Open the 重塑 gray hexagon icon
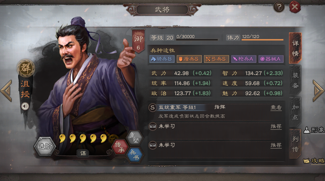 click(135, 138)
